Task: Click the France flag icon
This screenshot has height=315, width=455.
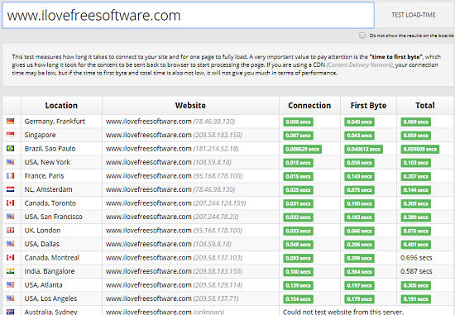Action: pos(11,175)
